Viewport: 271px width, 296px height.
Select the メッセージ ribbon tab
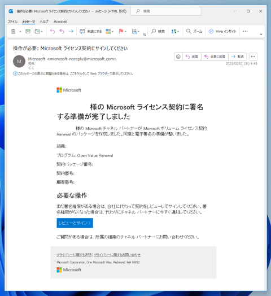(28, 21)
